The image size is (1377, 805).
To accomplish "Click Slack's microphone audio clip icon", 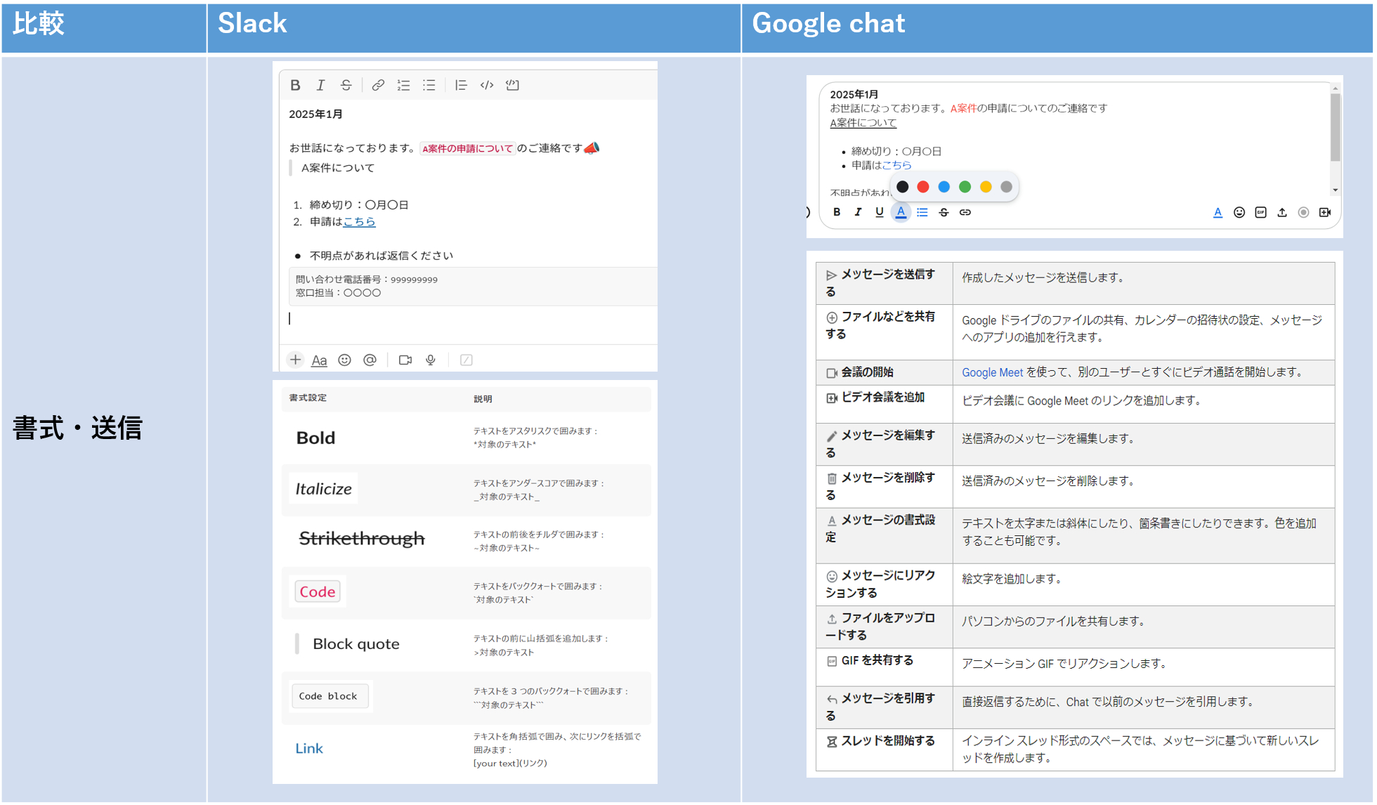I will (x=431, y=360).
